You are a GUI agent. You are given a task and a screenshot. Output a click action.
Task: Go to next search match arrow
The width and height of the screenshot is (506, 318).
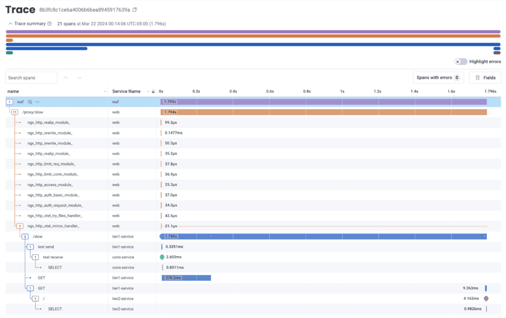pos(80,78)
